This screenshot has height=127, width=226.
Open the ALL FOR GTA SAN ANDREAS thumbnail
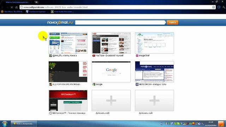(x=68, y=72)
